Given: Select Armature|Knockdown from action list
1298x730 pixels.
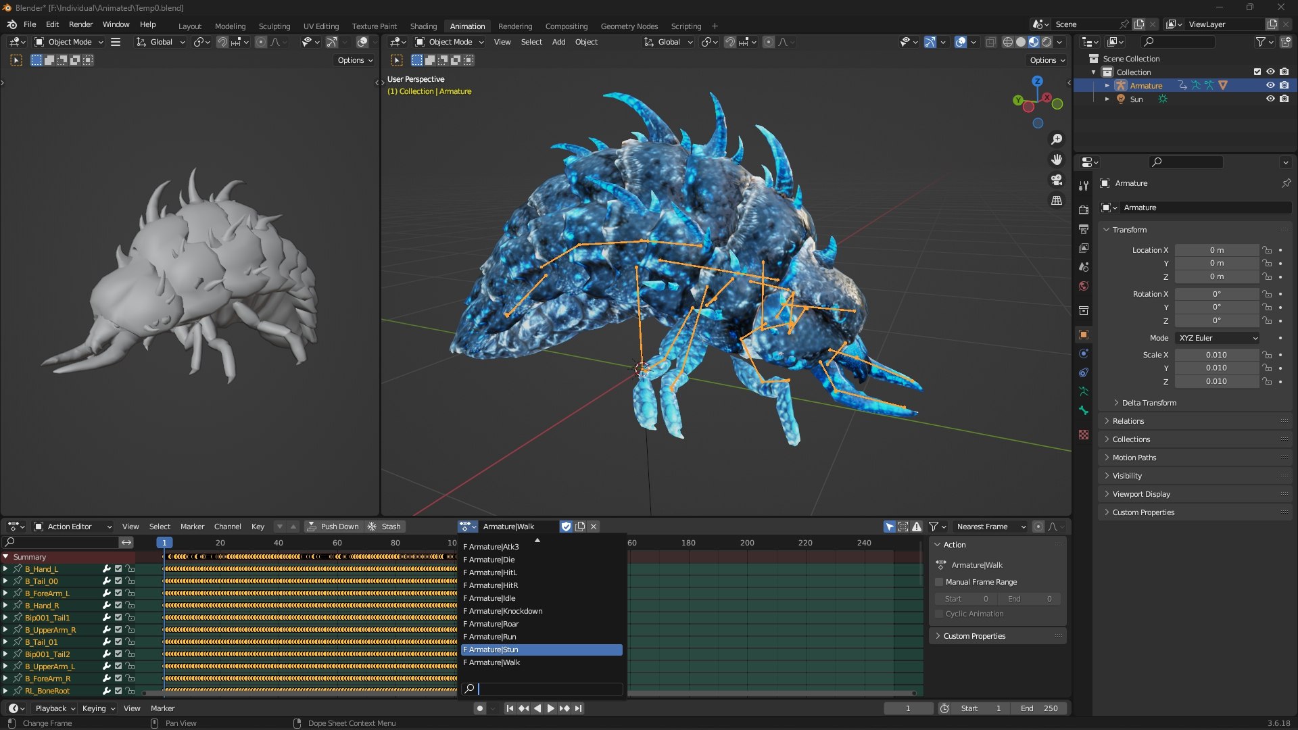Looking at the screenshot, I should tap(541, 611).
